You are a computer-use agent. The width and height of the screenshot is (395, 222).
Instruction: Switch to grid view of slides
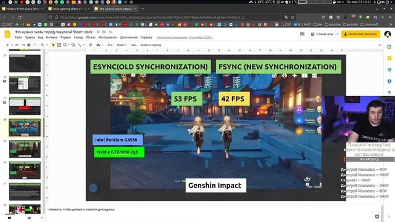(29, 218)
